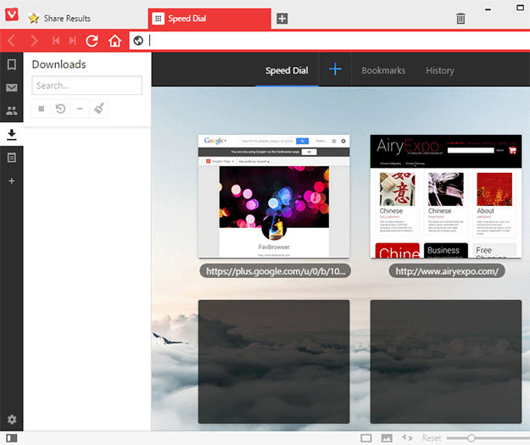Toggle the Downloads panel sidebar button
530x445 pixels.
coord(12,134)
